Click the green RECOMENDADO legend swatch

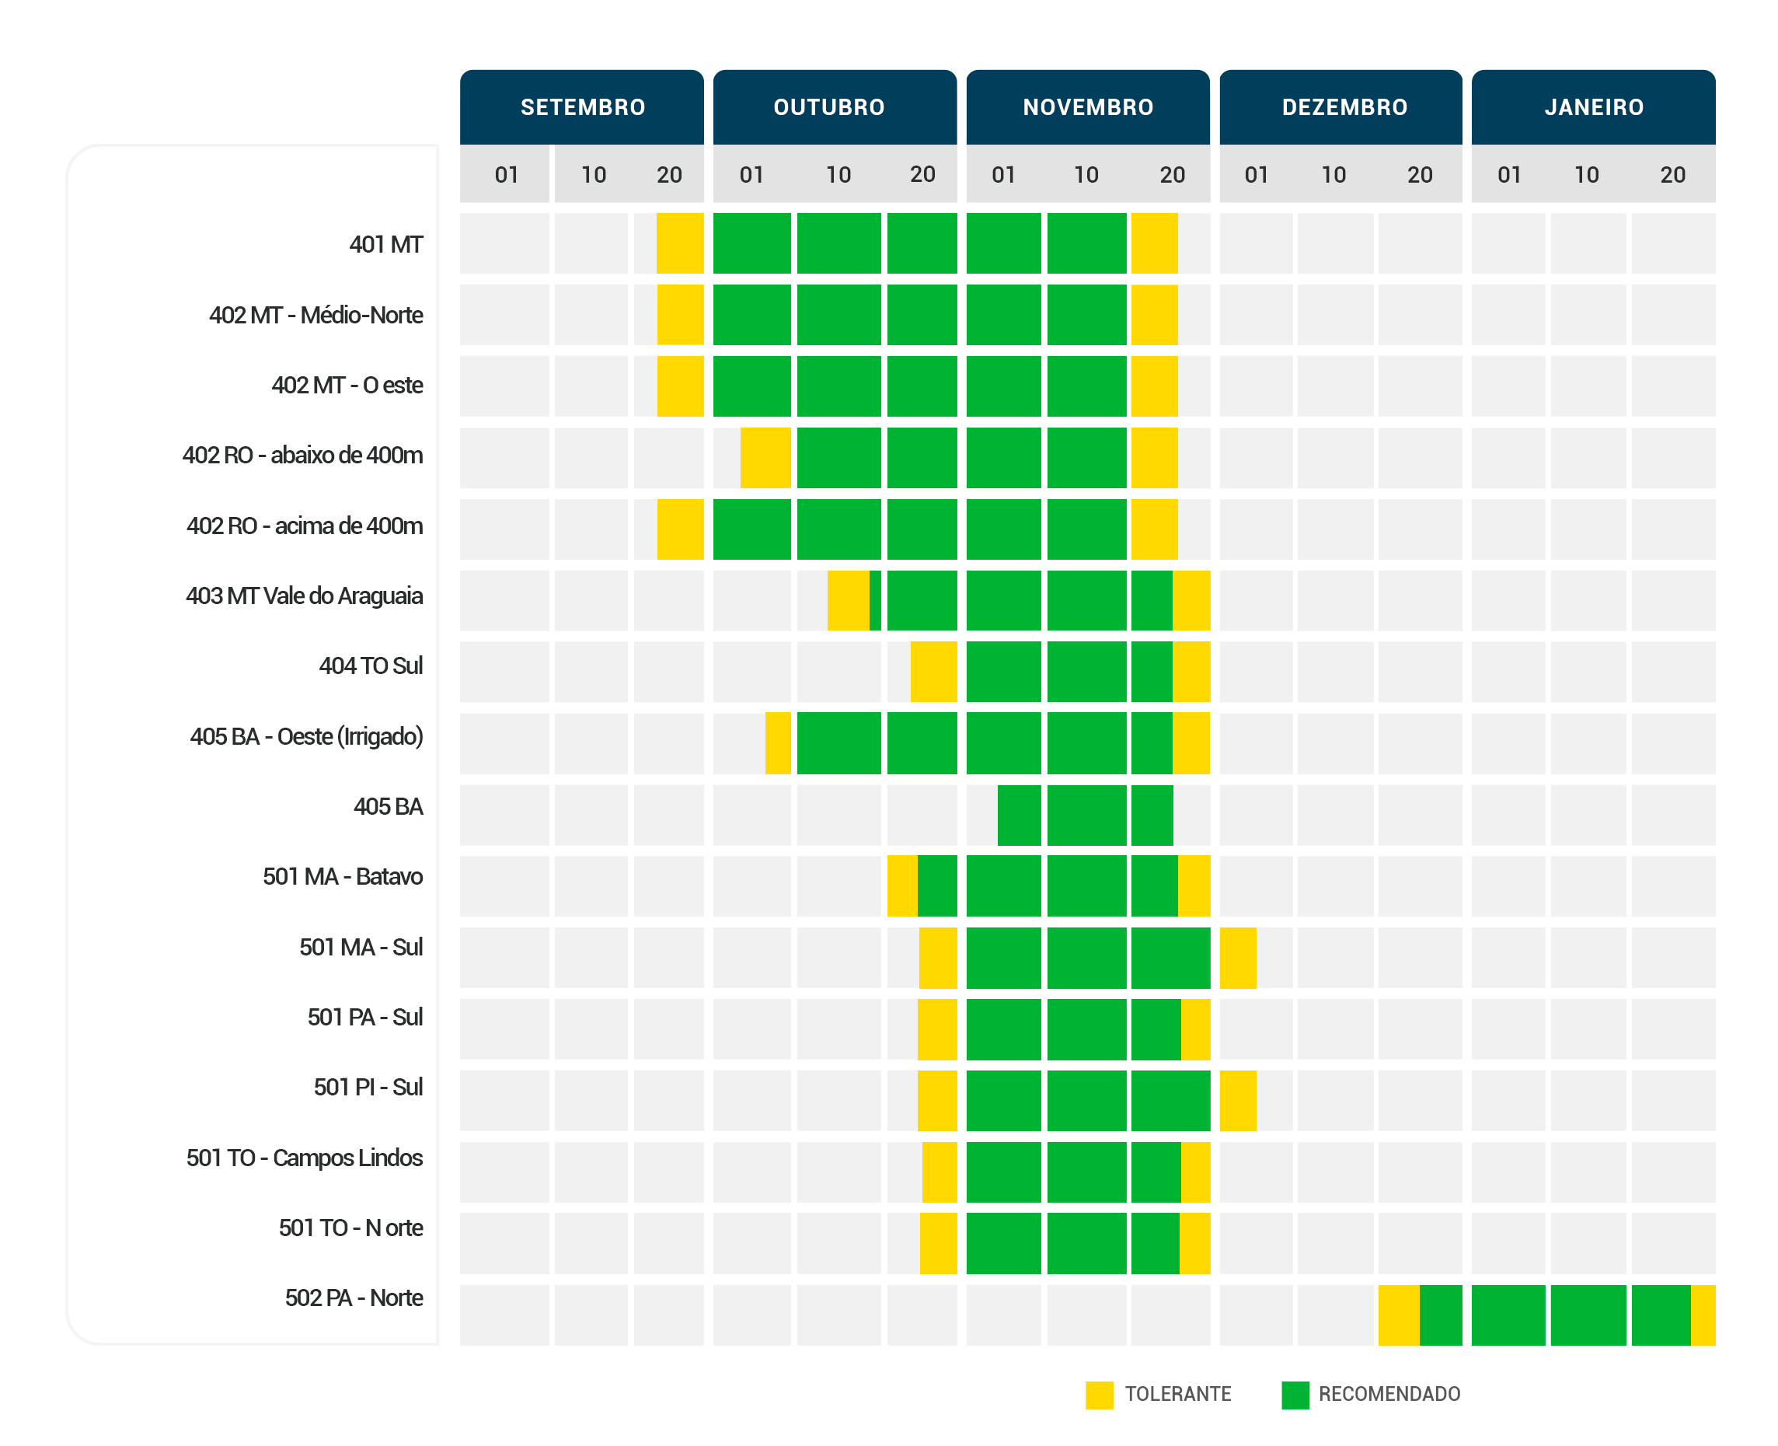pyautogui.click(x=1295, y=1395)
